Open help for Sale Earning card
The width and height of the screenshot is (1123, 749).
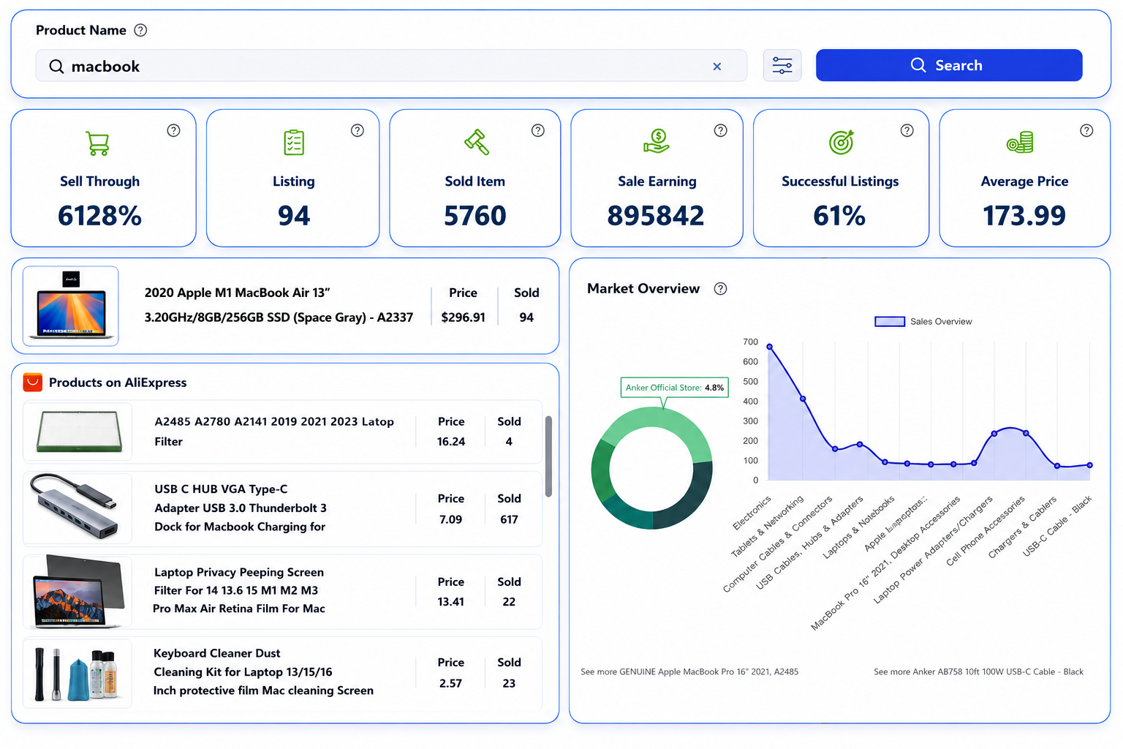click(x=721, y=130)
